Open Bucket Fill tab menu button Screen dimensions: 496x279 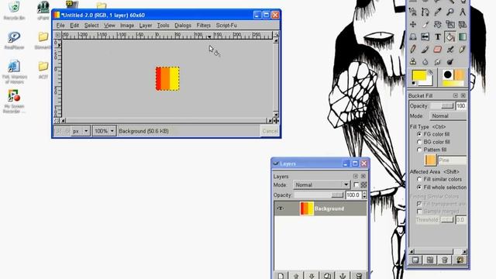[455, 95]
